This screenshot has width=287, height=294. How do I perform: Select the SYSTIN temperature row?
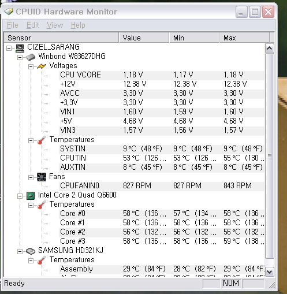[x=162, y=149]
